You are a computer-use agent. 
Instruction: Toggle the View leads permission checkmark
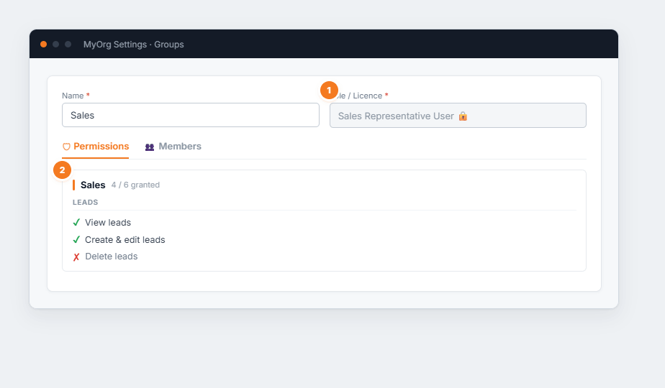[x=76, y=222]
